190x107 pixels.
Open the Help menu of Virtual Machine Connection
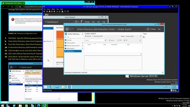(61, 9)
